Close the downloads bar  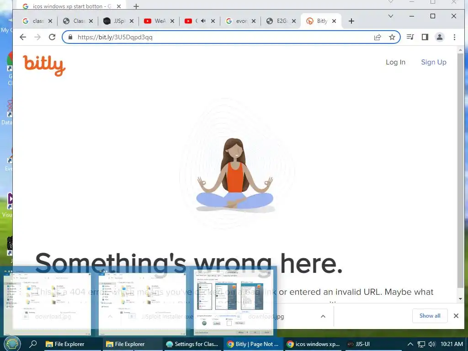coord(456,316)
